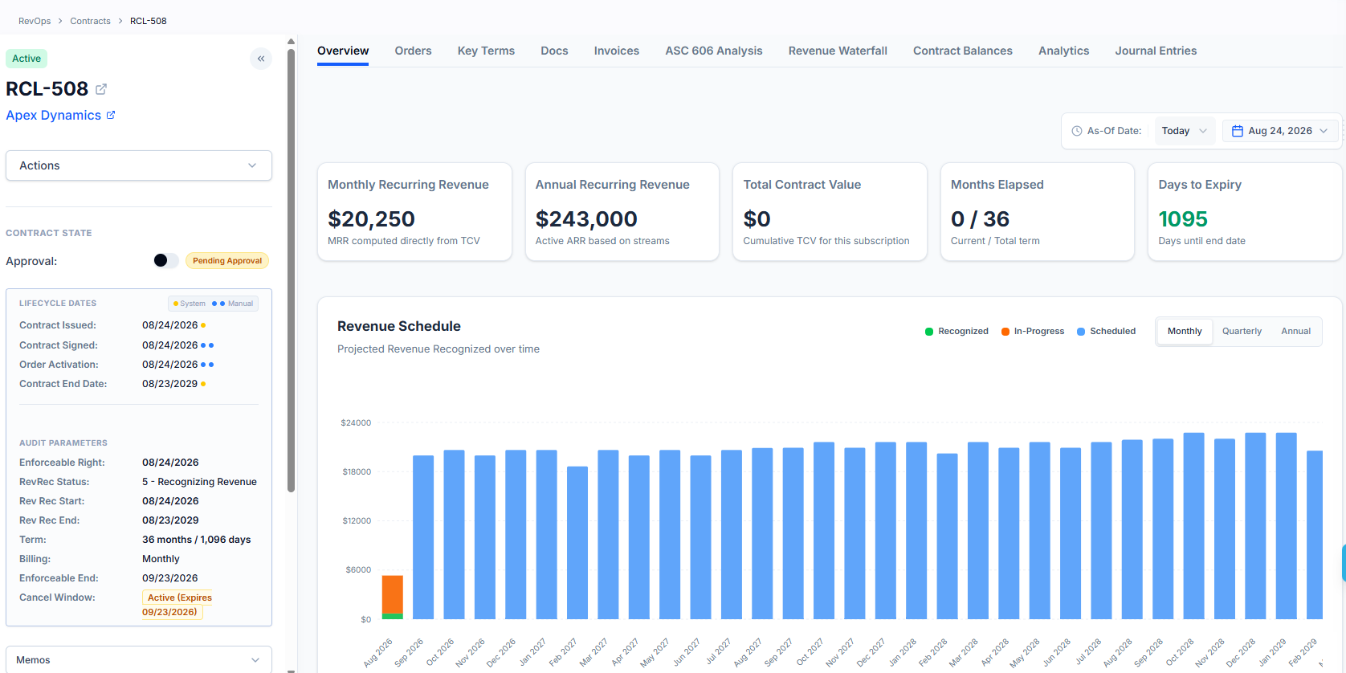Click the Active (Expires 09/23/2026) cancel window badge
This screenshot has height=673, width=1346.
[177, 605]
